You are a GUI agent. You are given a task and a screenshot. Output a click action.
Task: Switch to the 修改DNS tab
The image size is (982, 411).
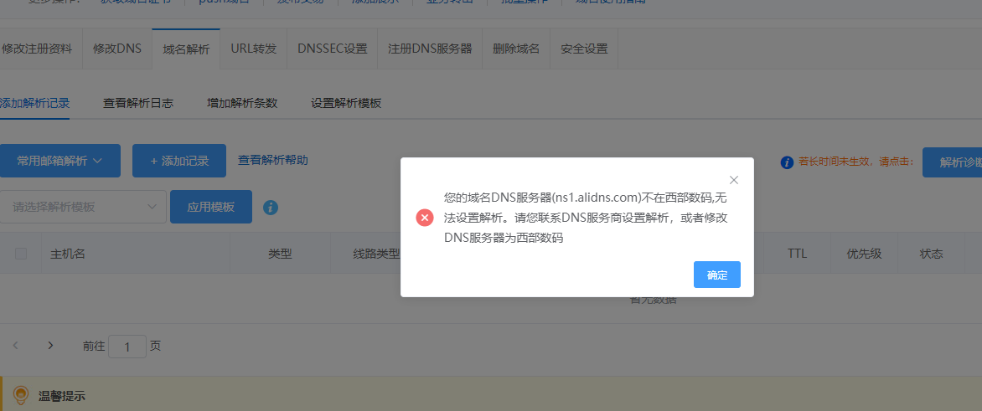point(117,49)
